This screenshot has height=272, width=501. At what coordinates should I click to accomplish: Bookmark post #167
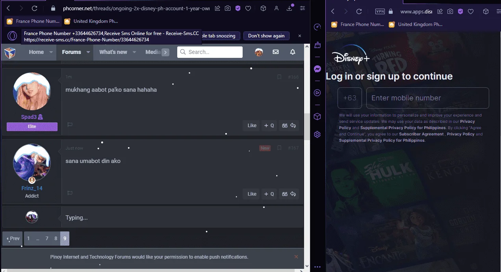coord(279,148)
